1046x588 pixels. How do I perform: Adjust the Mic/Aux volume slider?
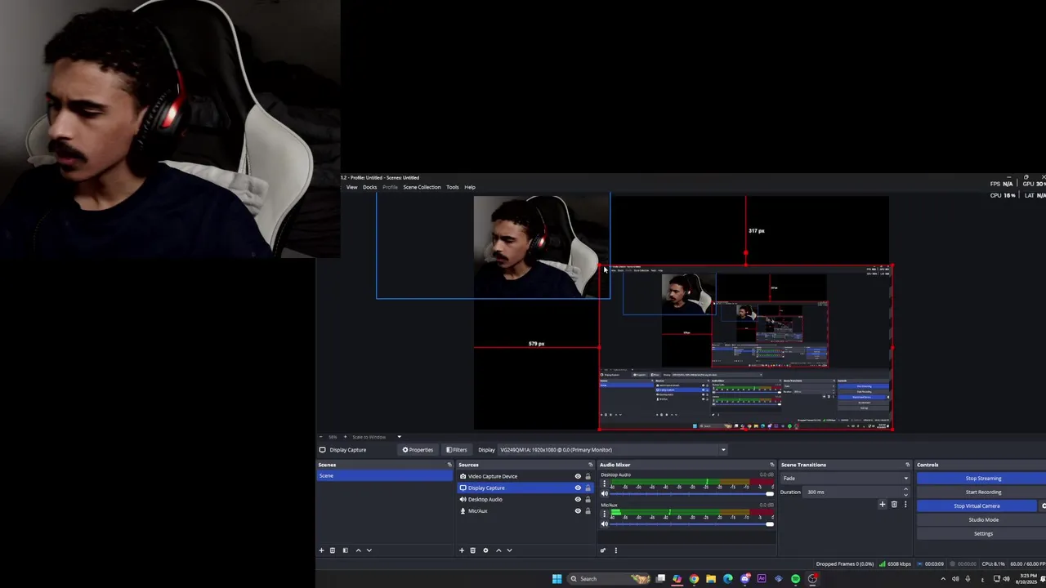coord(692,524)
